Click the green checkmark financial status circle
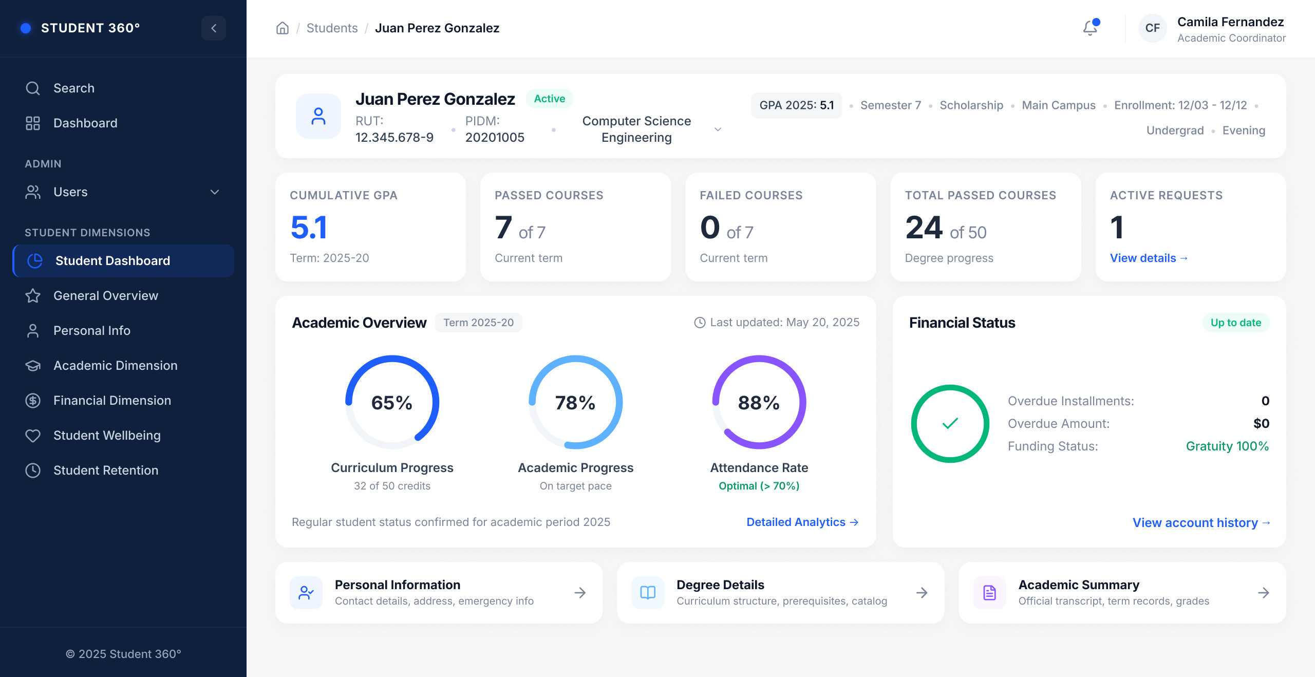 pyautogui.click(x=950, y=424)
